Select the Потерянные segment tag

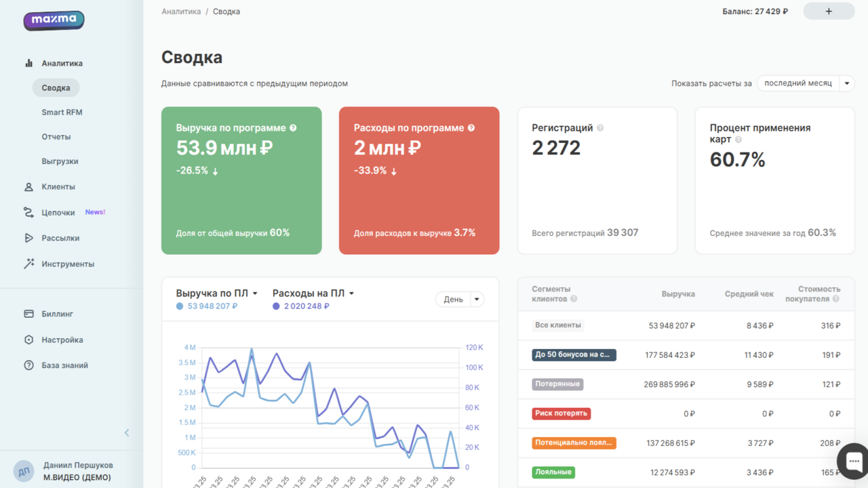(x=557, y=384)
